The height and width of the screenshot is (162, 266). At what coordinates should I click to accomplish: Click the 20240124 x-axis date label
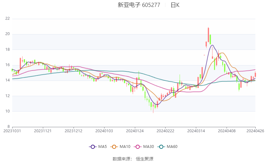pos(135,131)
